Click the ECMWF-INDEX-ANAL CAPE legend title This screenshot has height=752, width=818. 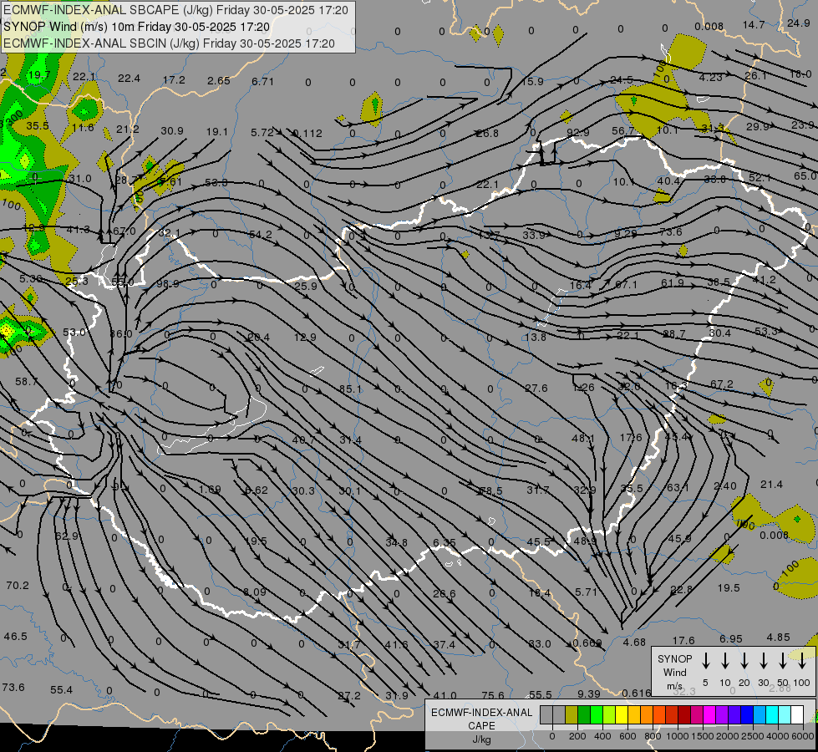point(482,719)
